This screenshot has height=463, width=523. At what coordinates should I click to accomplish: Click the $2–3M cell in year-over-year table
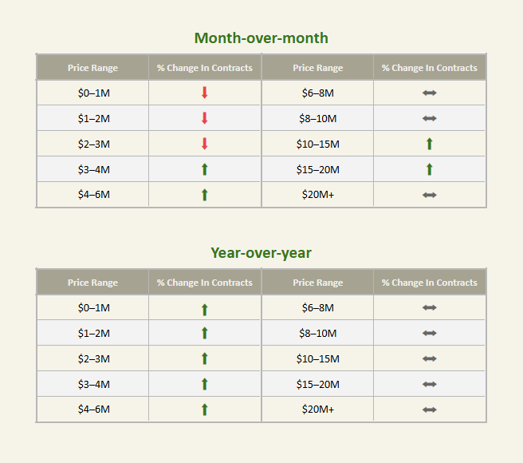click(x=94, y=358)
